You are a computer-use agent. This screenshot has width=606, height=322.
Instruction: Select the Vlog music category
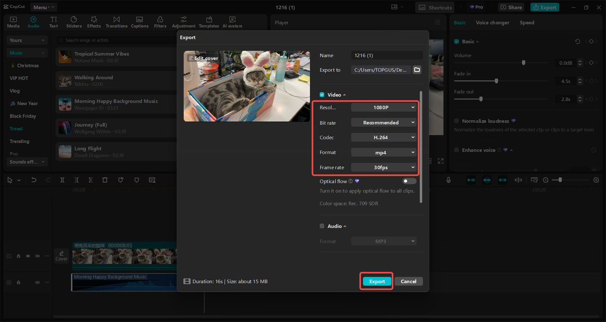(x=15, y=91)
